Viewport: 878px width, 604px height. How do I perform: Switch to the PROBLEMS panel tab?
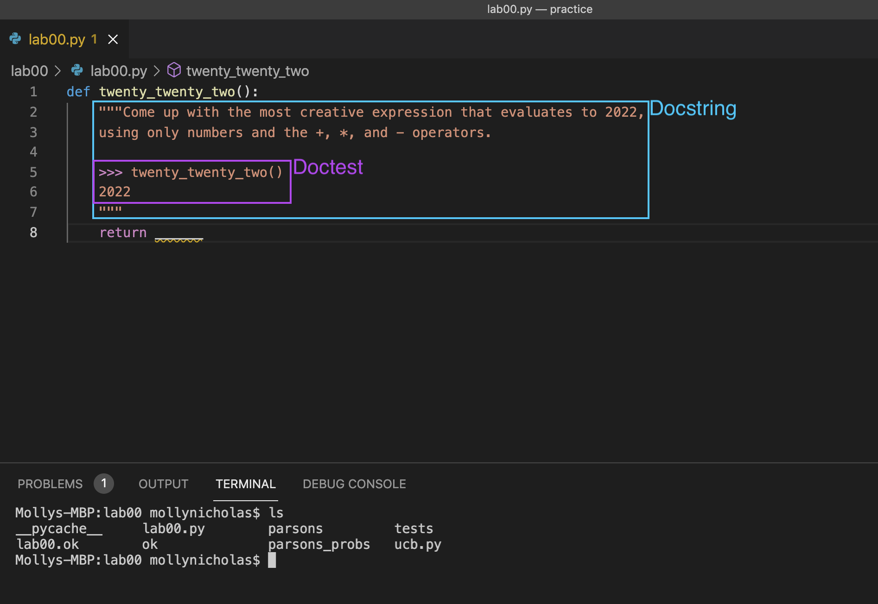click(x=50, y=484)
